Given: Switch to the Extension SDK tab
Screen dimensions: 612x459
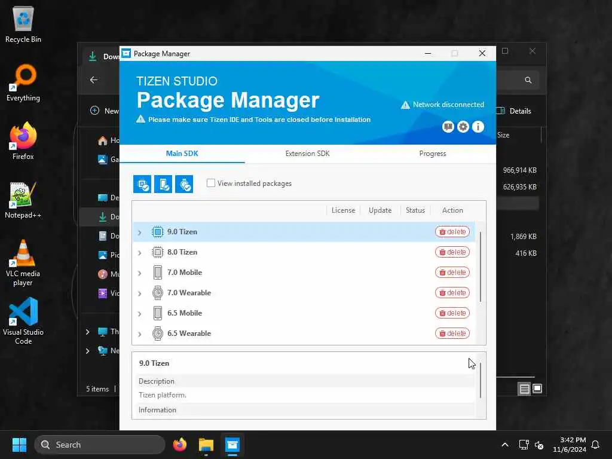Looking at the screenshot, I should (308, 154).
